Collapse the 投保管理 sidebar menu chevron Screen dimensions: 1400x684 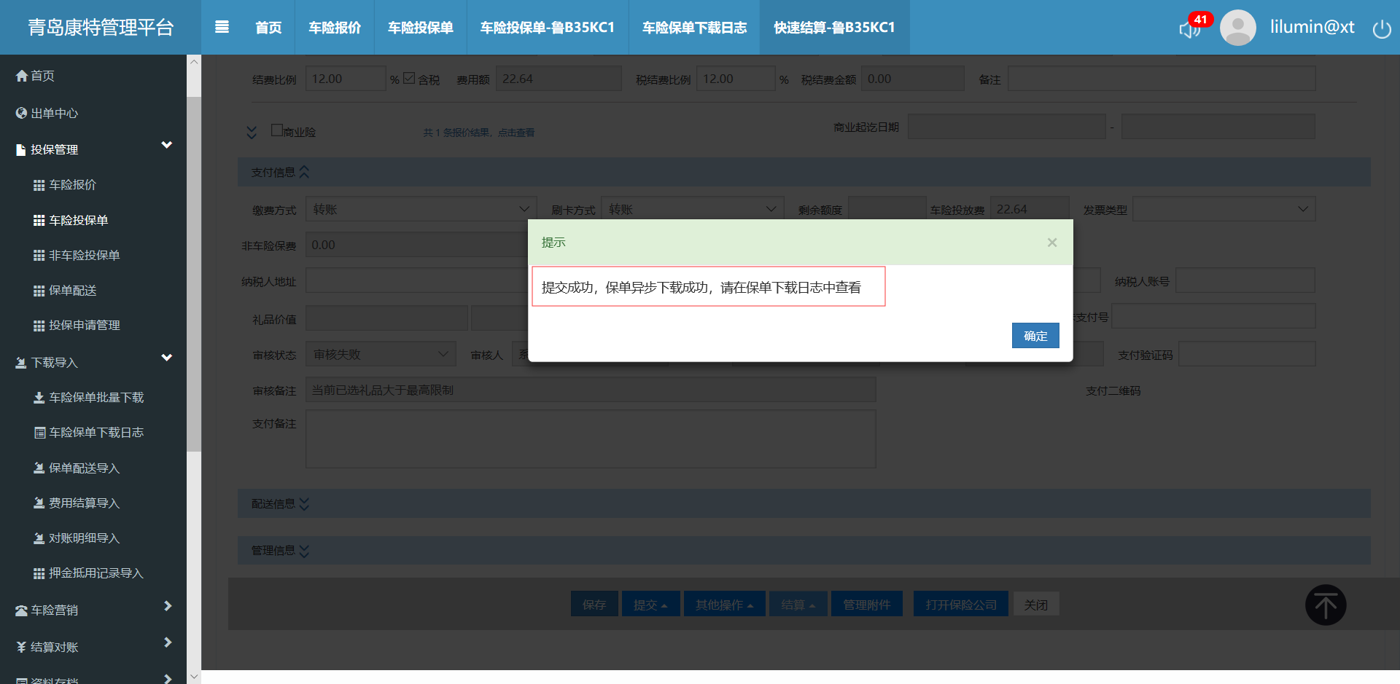[167, 145]
